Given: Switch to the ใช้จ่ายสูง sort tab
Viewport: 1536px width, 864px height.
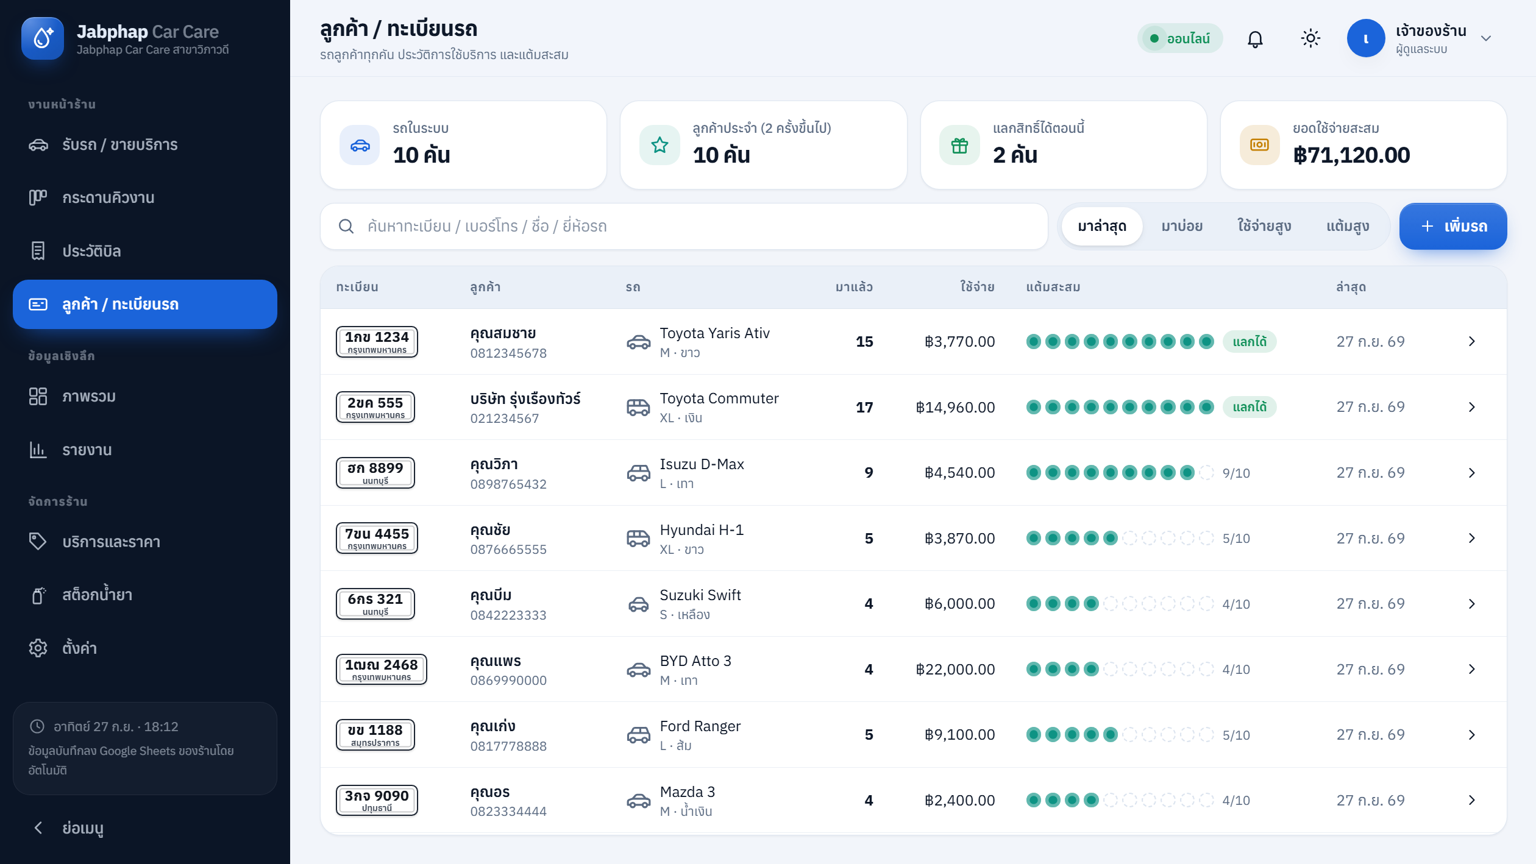Looking at the screenshot, I should [x=1264, y=227].
